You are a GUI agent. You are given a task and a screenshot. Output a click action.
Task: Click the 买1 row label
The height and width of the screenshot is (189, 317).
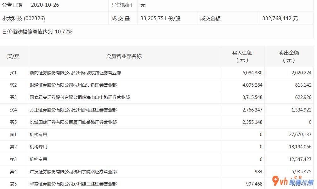[13, 73]
